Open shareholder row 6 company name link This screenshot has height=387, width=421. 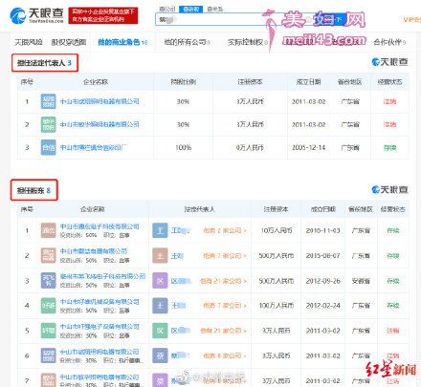tap(100, 352)
